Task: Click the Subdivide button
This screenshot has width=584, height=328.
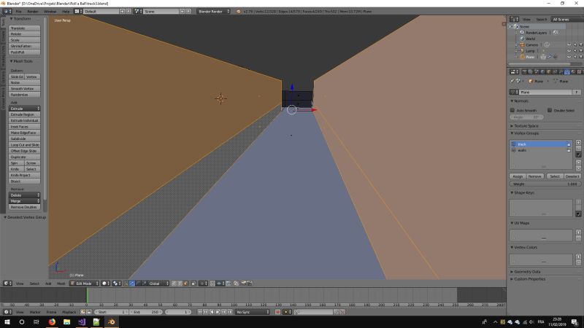Action: pyautogui.click(x=25, y=138)
